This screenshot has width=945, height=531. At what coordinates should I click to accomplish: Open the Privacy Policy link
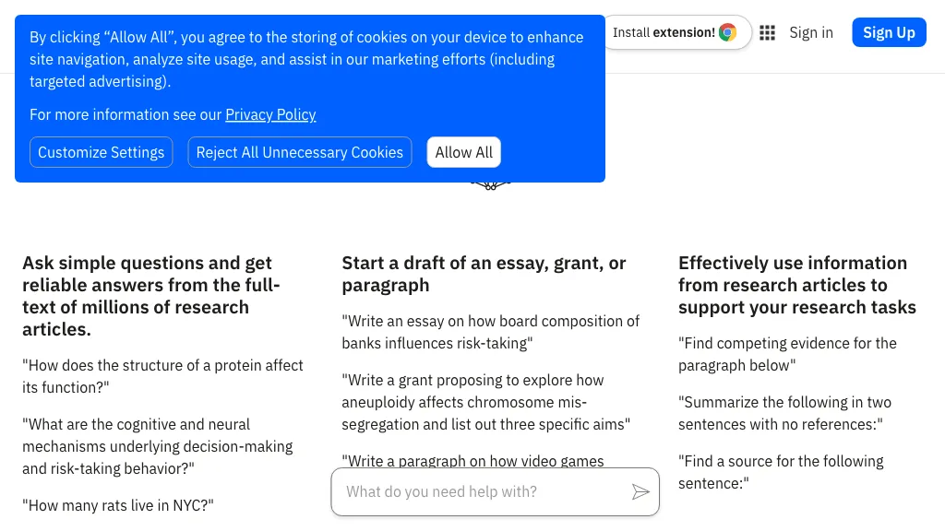tap(270, 114)
